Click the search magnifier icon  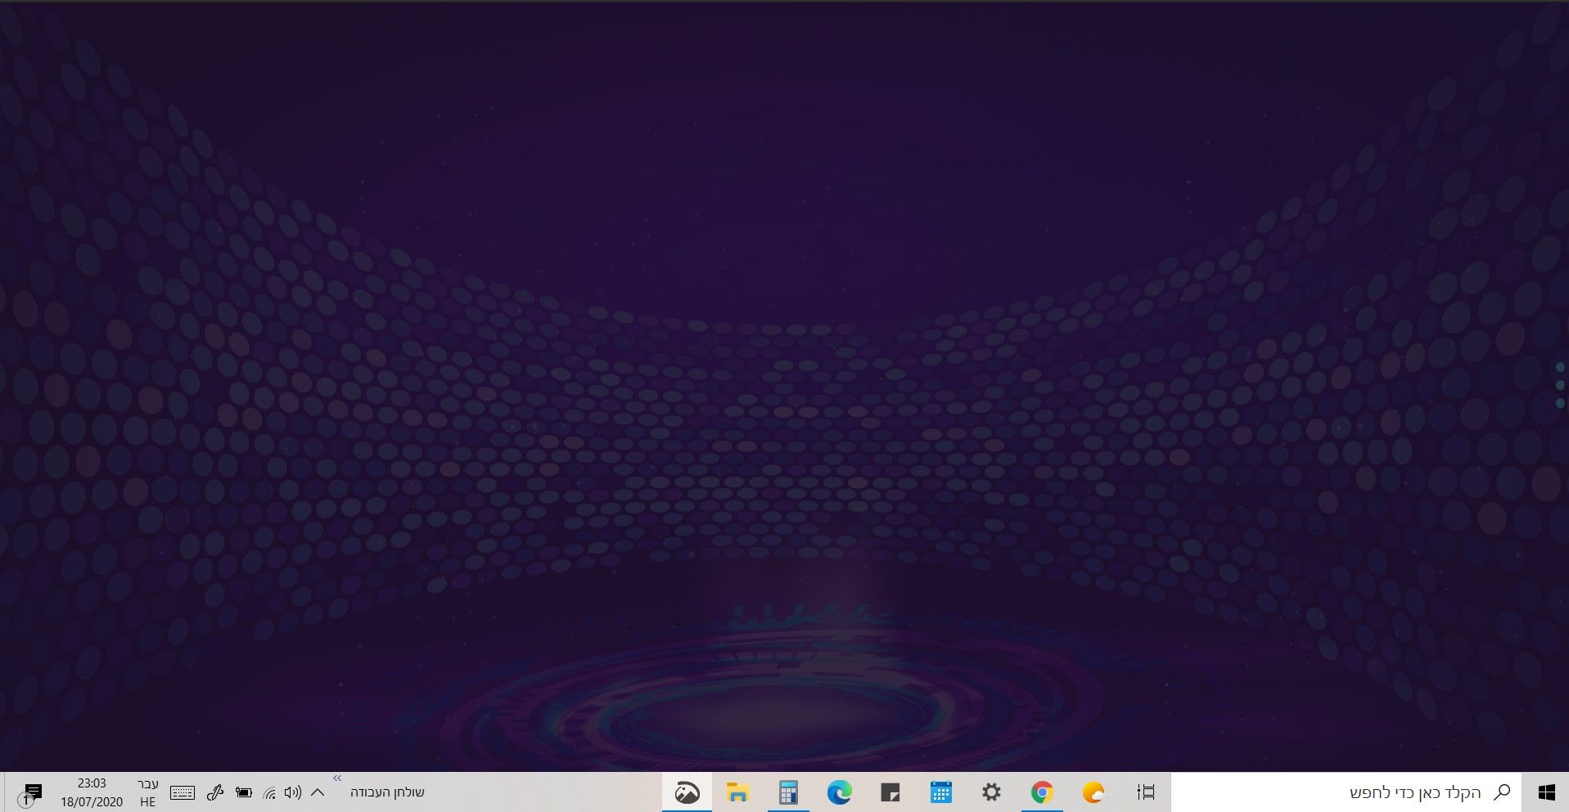pos(1502,792)
